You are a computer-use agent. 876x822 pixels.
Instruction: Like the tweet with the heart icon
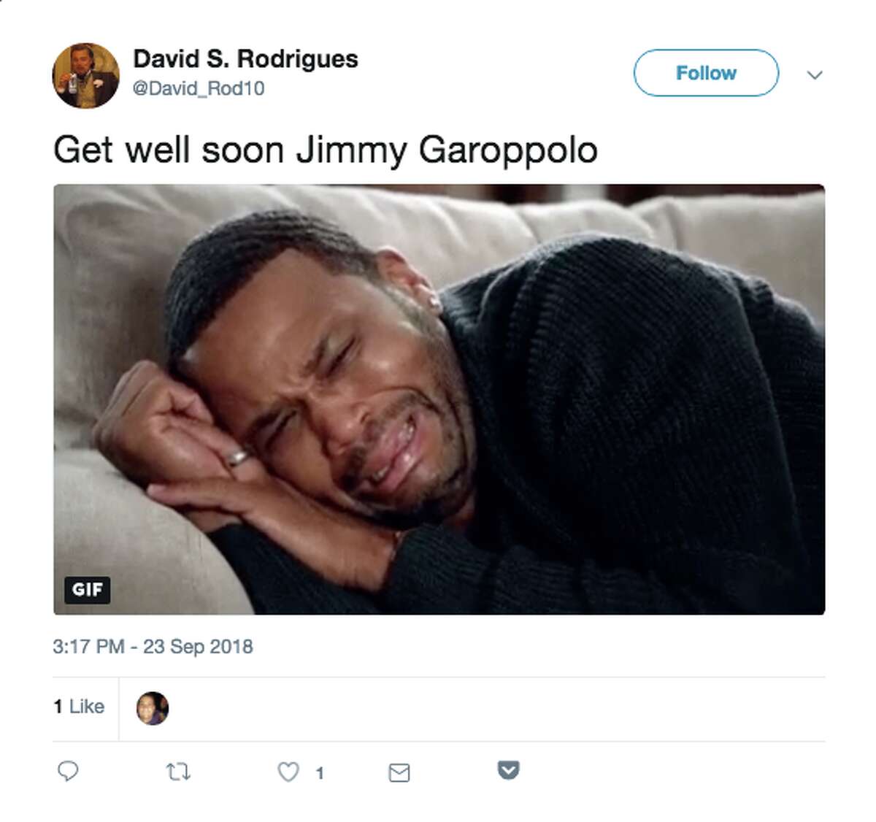(288, 772)
